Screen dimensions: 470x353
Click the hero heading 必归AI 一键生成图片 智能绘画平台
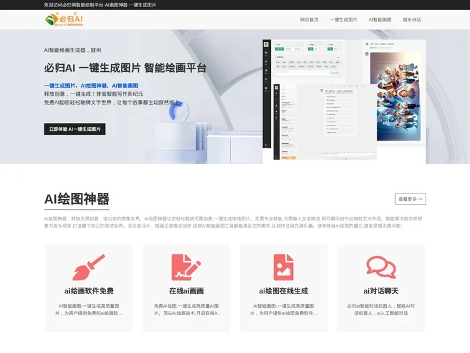(x=125, y=68)
